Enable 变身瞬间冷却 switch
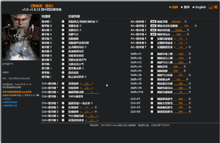Screen dimensions: 220x143 [64, 51]
